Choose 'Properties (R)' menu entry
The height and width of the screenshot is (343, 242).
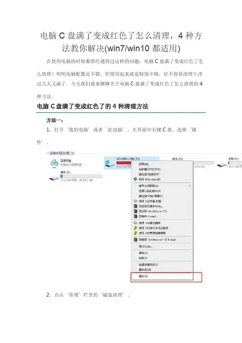162,276
